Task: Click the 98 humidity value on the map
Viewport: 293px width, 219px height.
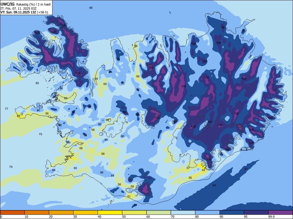Action: point(138,114)
